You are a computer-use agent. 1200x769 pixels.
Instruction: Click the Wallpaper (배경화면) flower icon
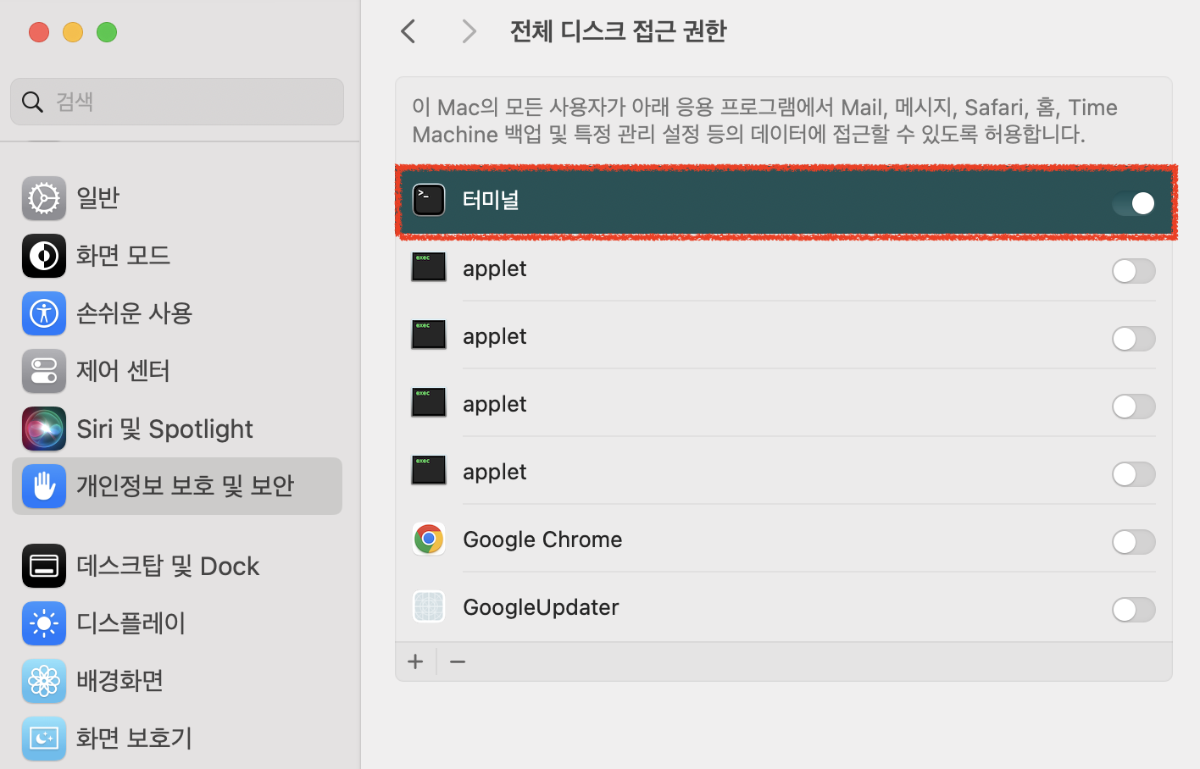coord(44,681)
